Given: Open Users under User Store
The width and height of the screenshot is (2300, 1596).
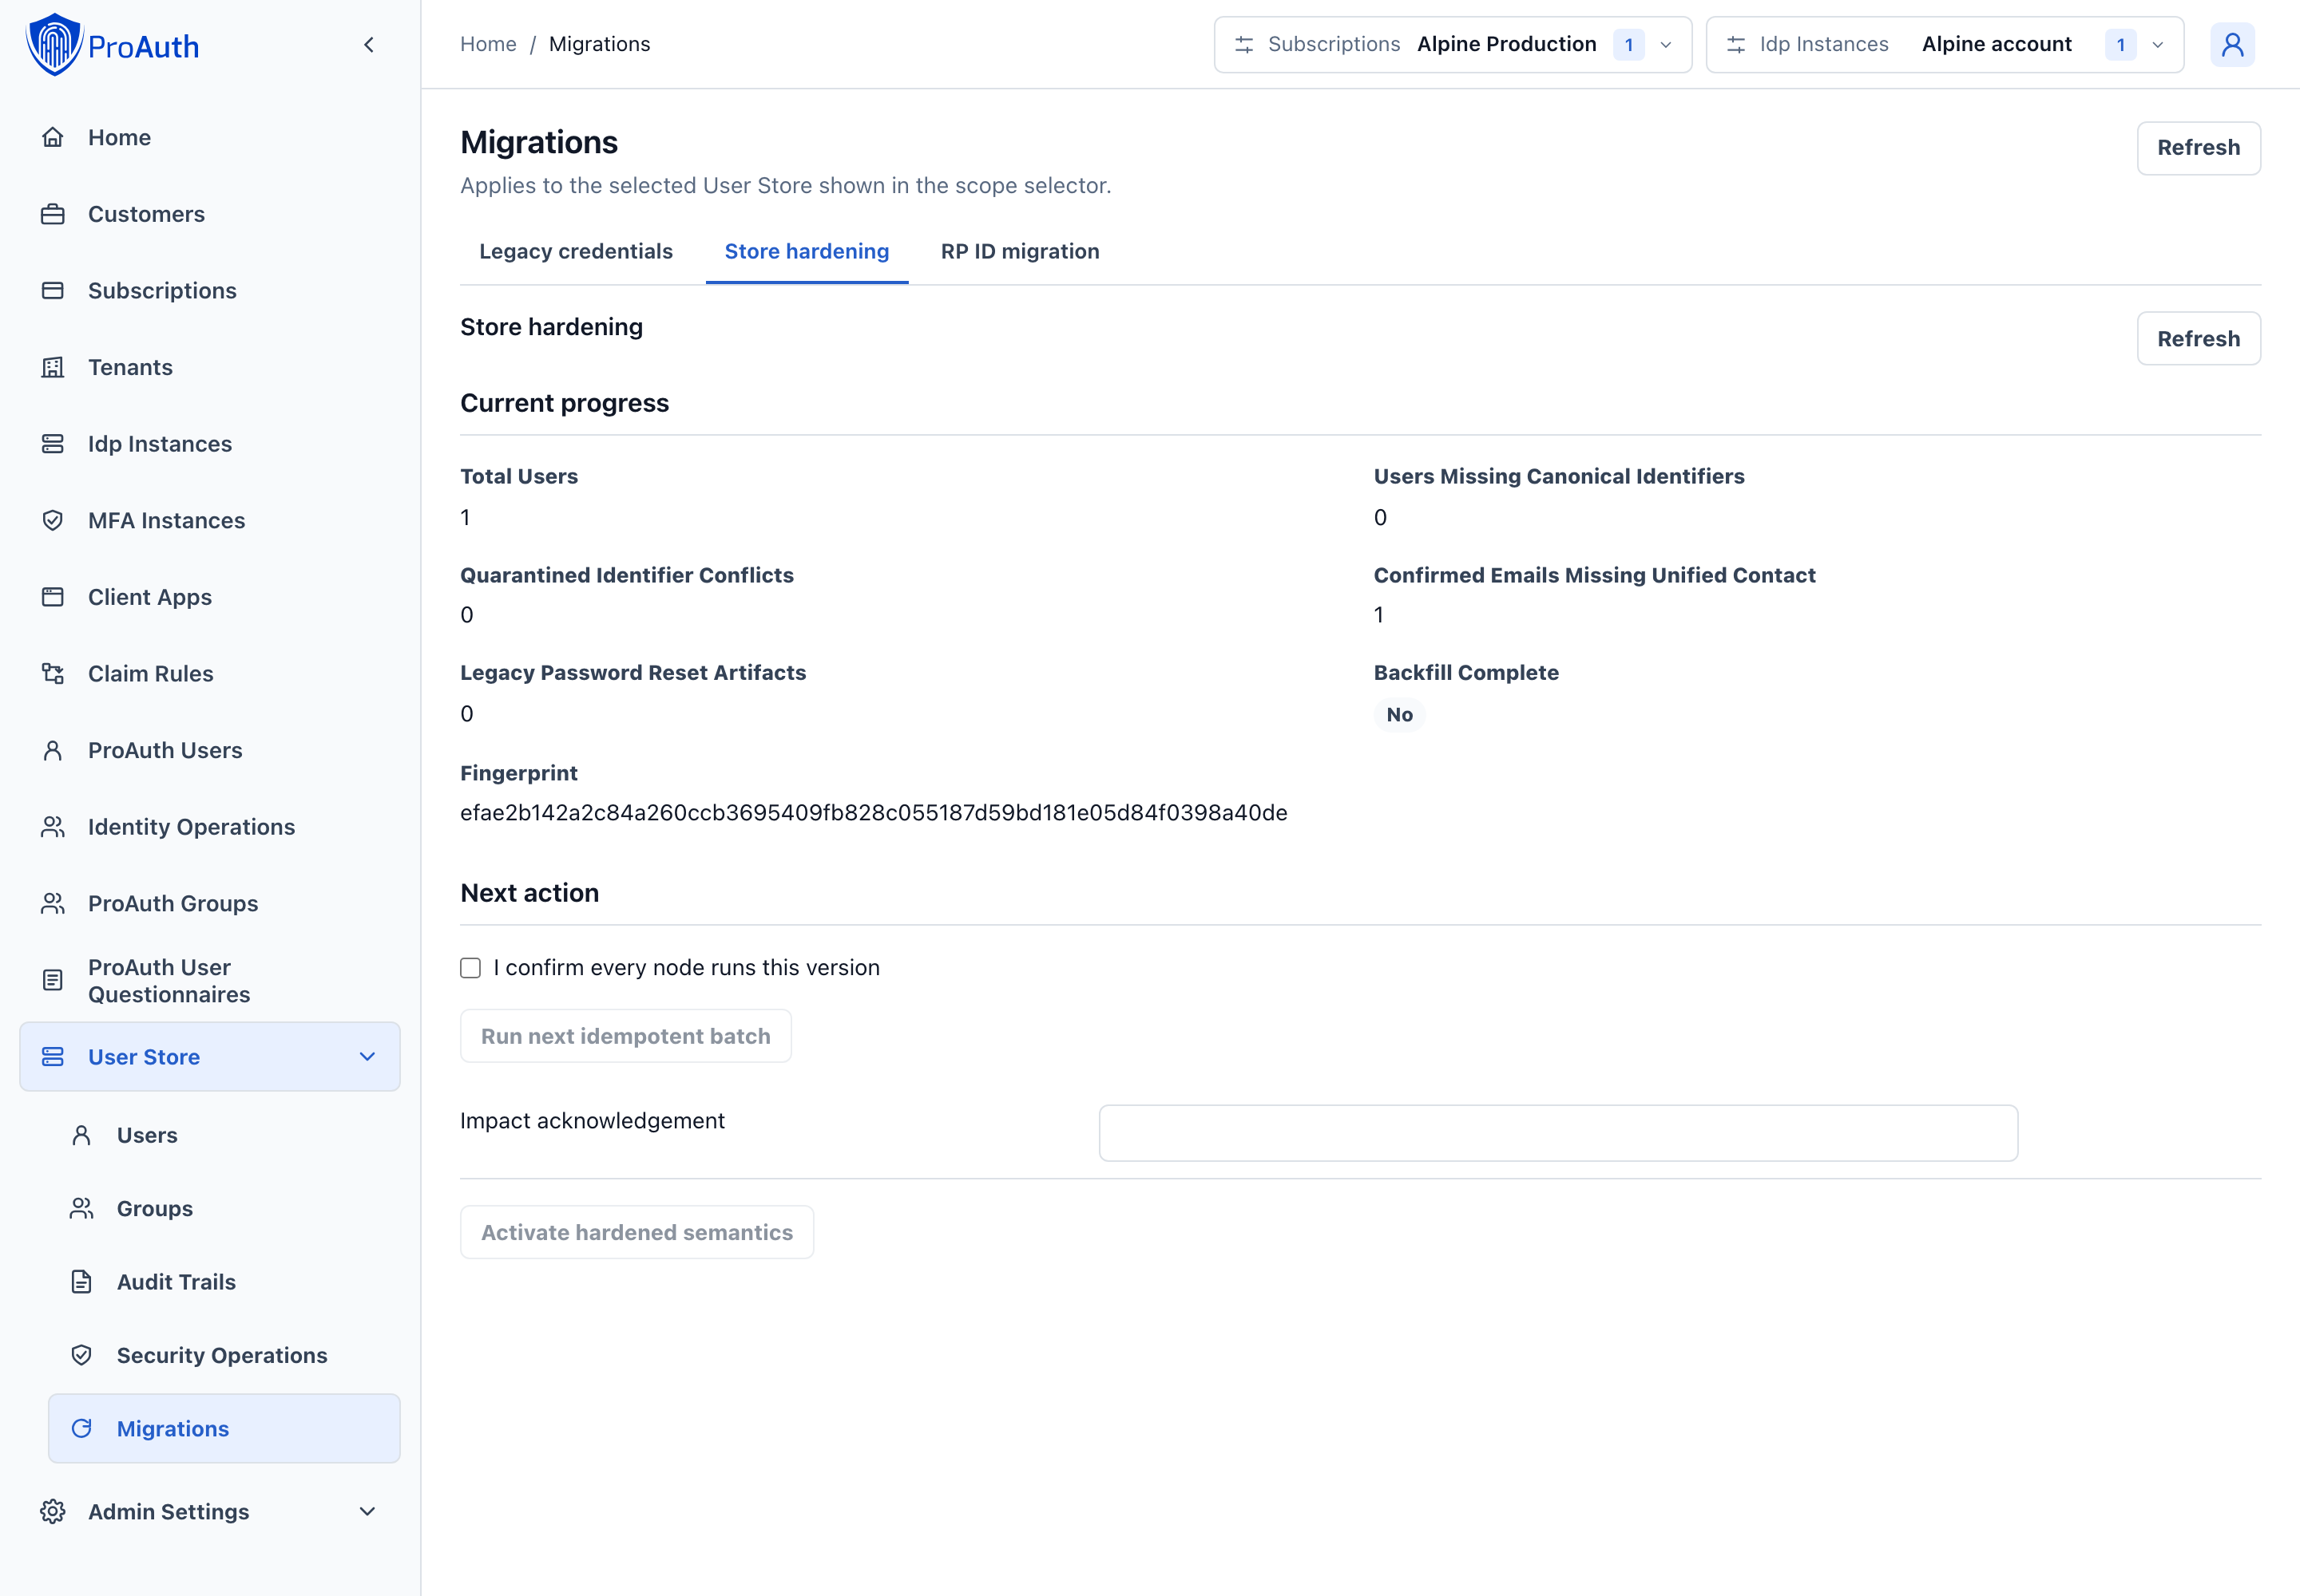Looking at the screenshot, I should pos(224,1135).
